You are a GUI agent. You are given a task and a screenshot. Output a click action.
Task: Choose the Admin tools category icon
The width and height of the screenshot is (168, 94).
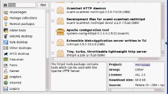click(x=6, y=31)
